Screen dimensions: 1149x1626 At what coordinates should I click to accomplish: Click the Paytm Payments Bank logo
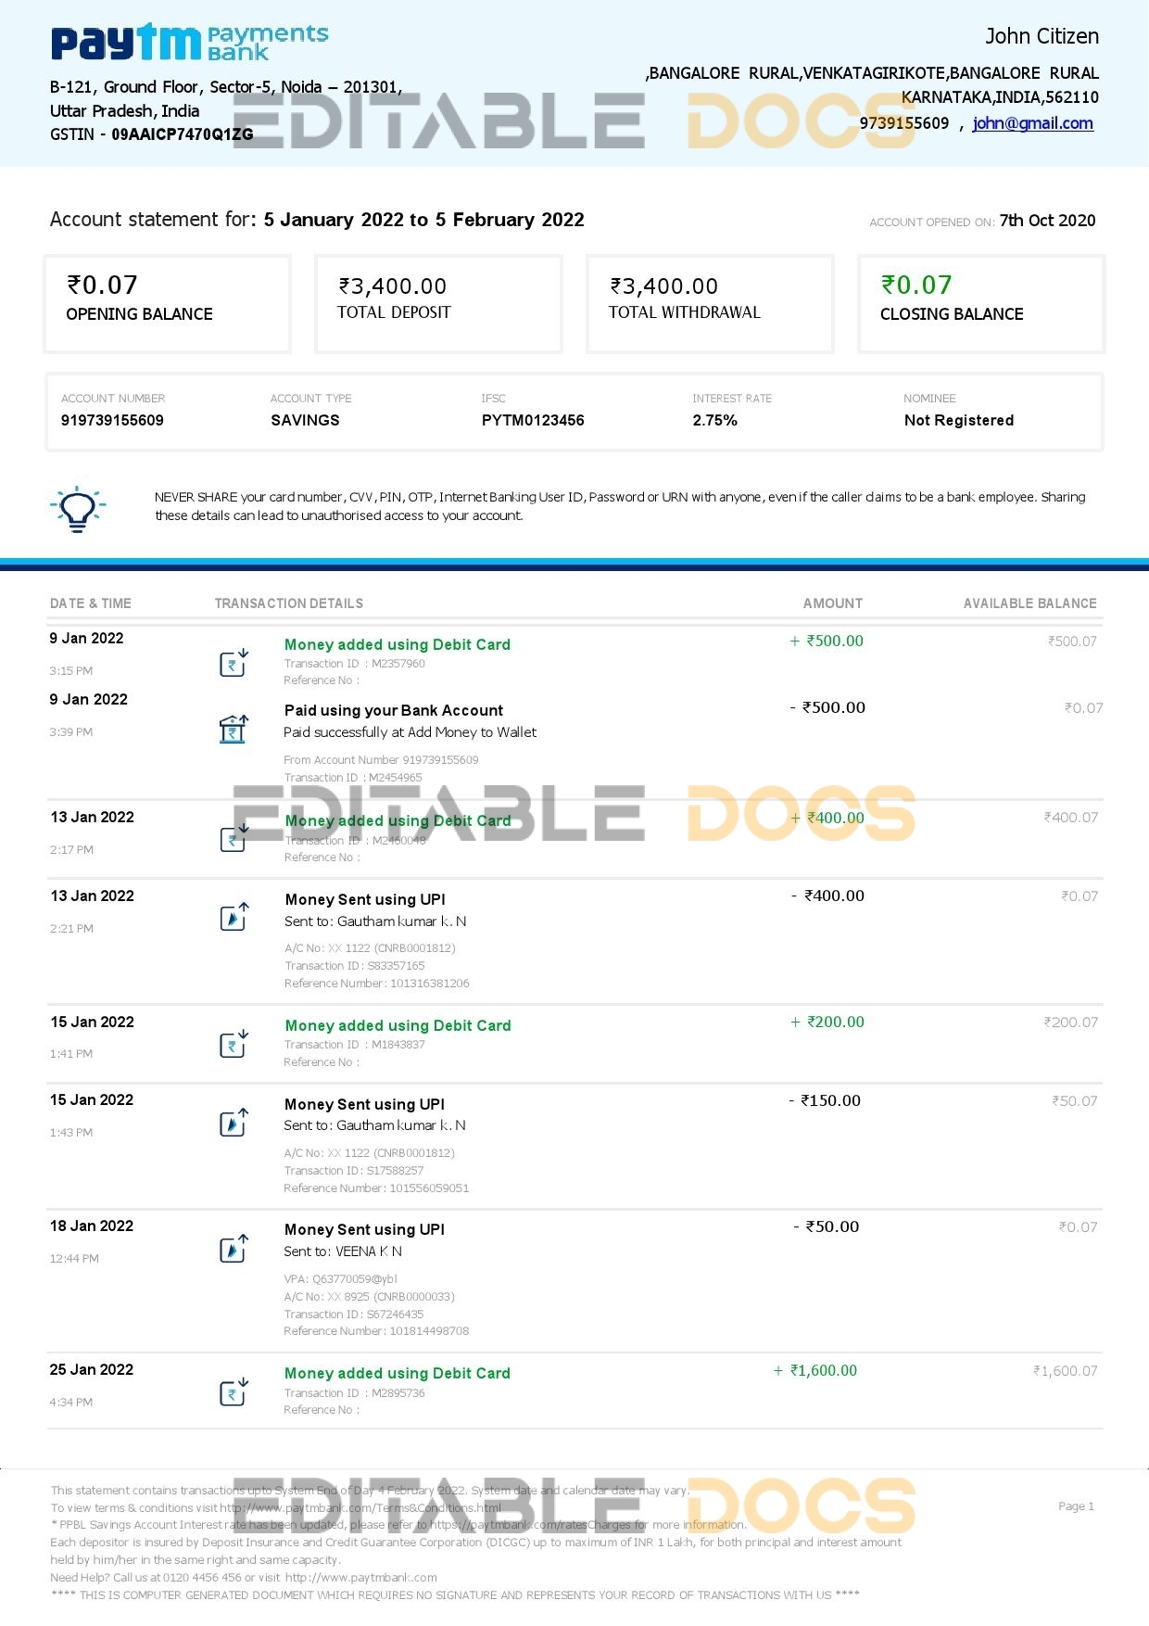[189, 43]
